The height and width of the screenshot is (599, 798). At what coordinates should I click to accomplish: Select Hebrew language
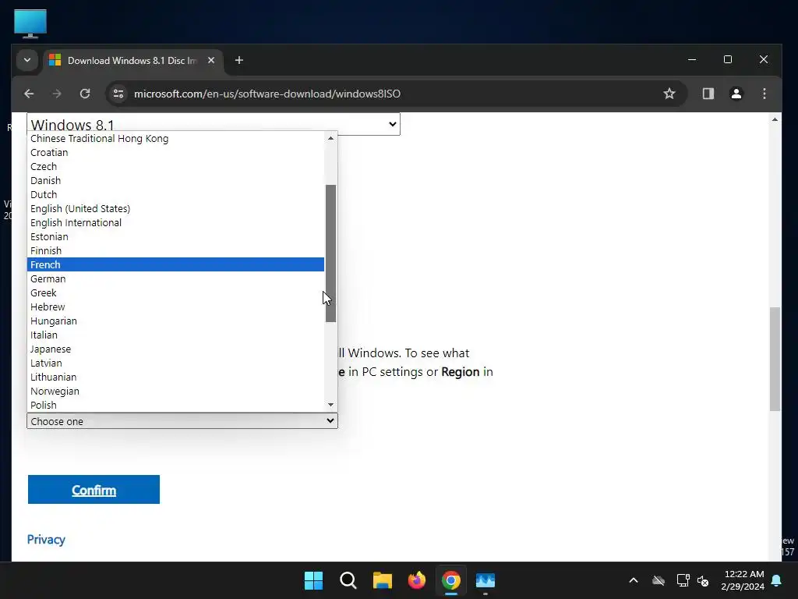click(x=175, y=307)
